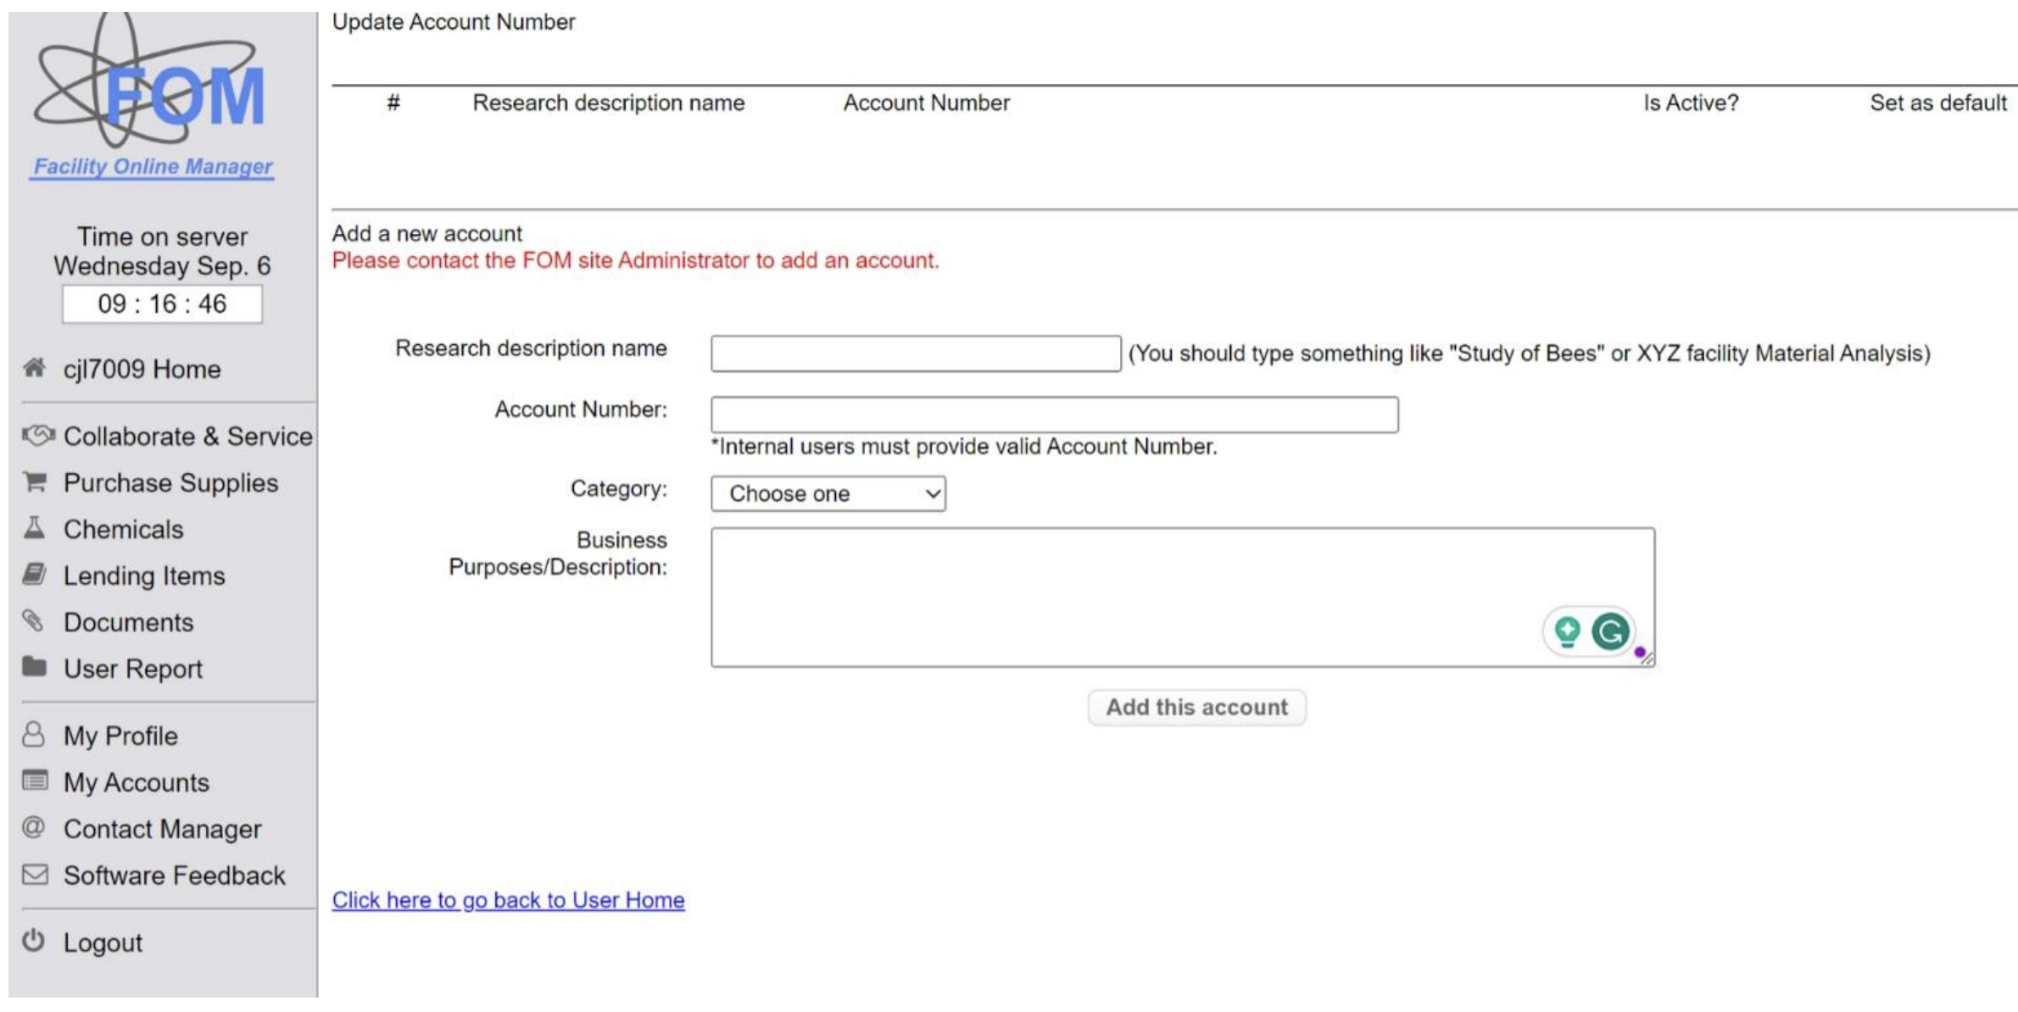Click the shopping cart Purchase Supplies icon
2018x1012 pixels.
(x=35, y=482)
